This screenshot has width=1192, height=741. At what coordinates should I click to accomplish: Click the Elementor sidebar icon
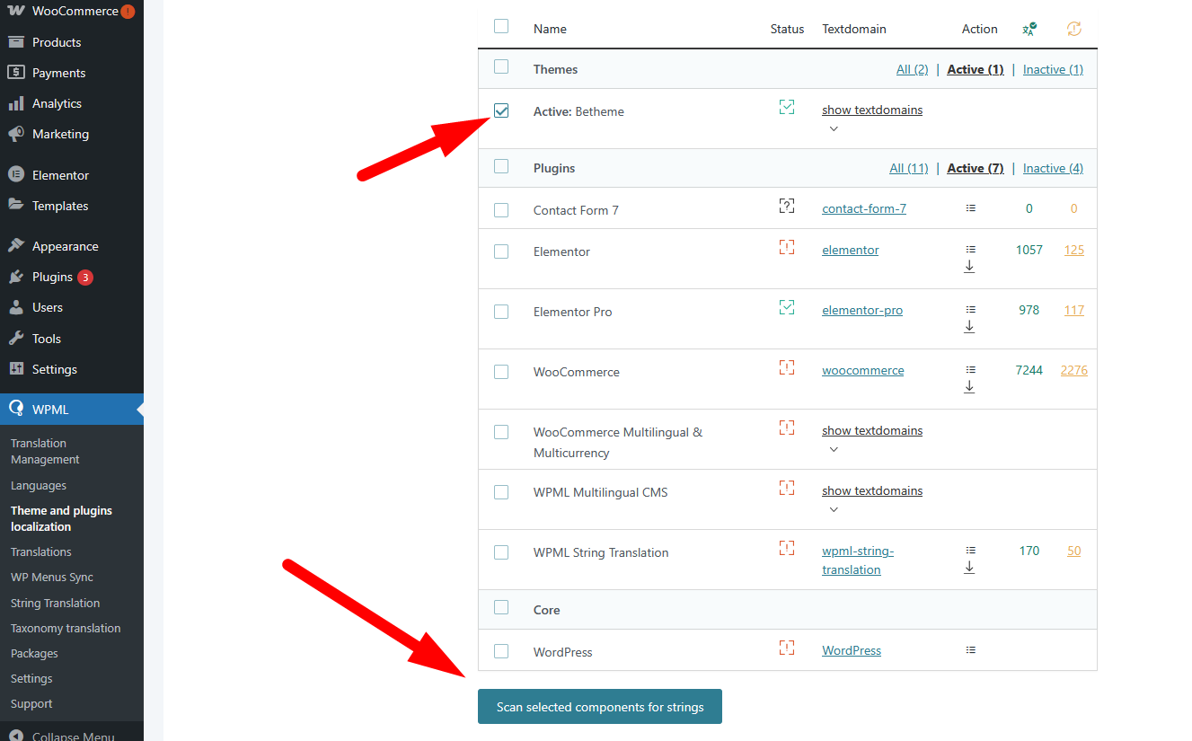(16, 175)
